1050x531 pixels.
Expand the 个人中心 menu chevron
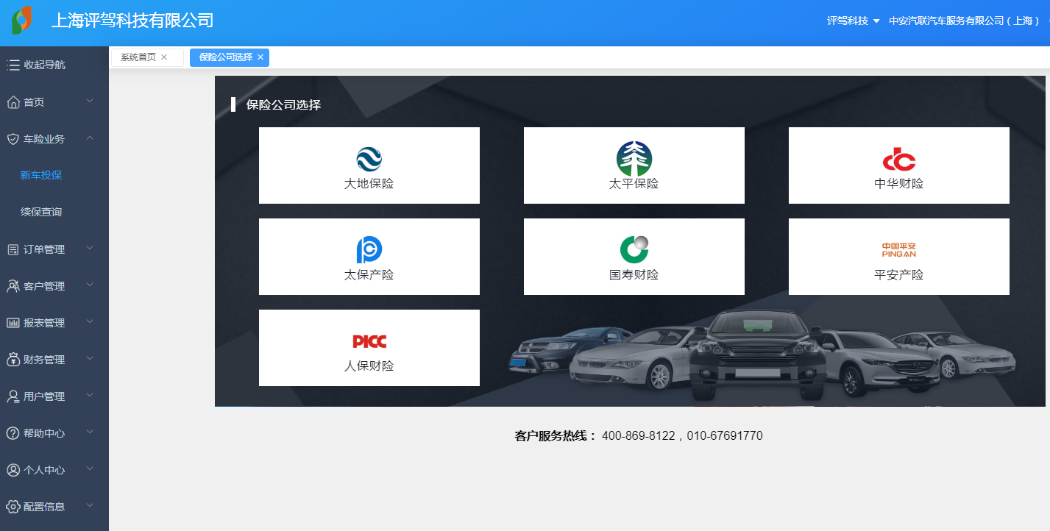tap(90, 468)
